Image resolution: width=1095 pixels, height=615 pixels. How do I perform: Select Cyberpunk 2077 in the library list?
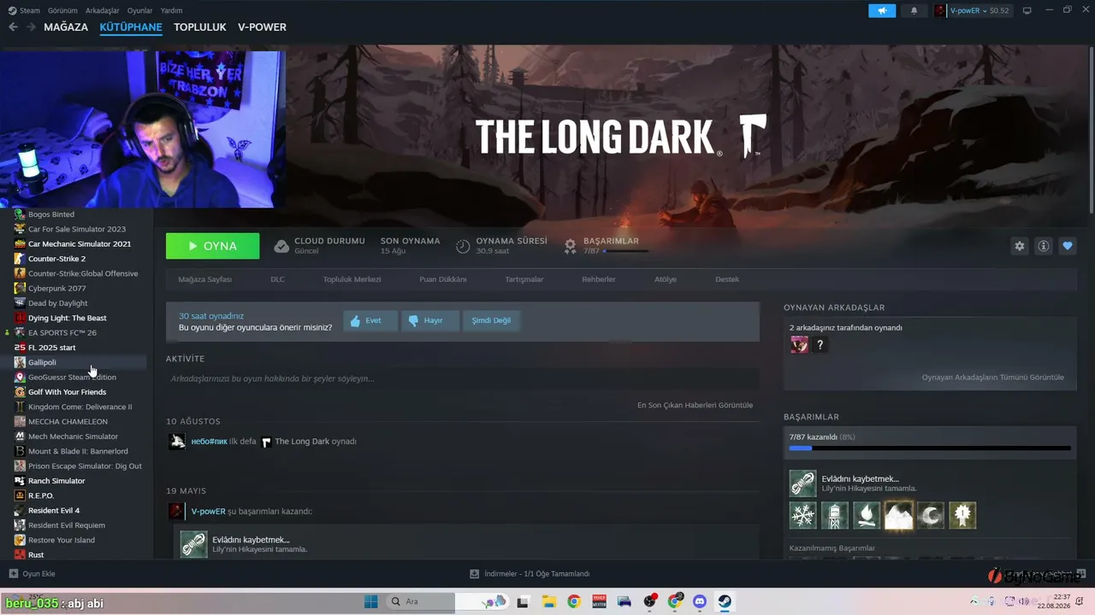click(x=56, y=289)
